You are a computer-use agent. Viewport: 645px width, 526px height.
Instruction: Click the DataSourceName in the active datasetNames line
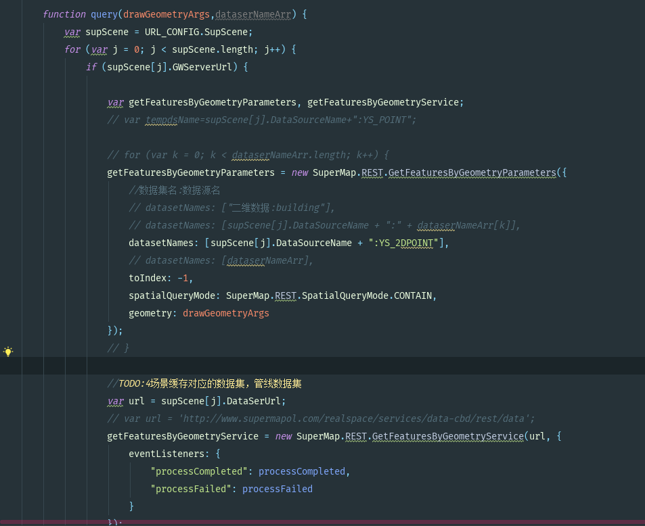314,243
